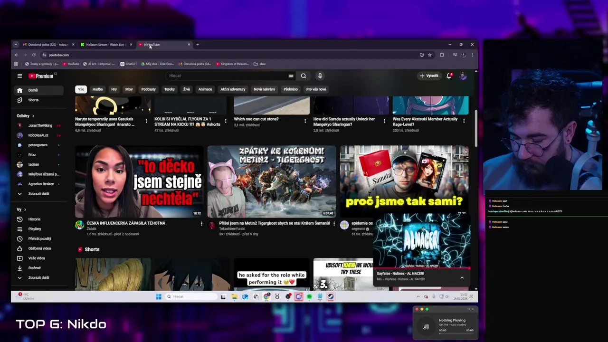Open the Windows Start menu

(x=158, y=297)
